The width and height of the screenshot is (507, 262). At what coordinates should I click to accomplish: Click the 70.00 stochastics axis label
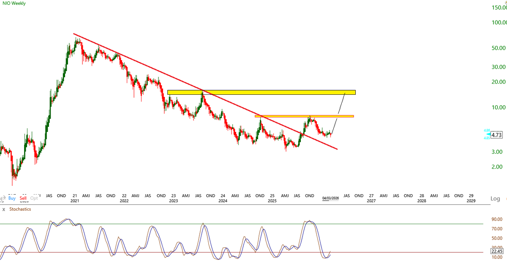(x=497, y=229)
